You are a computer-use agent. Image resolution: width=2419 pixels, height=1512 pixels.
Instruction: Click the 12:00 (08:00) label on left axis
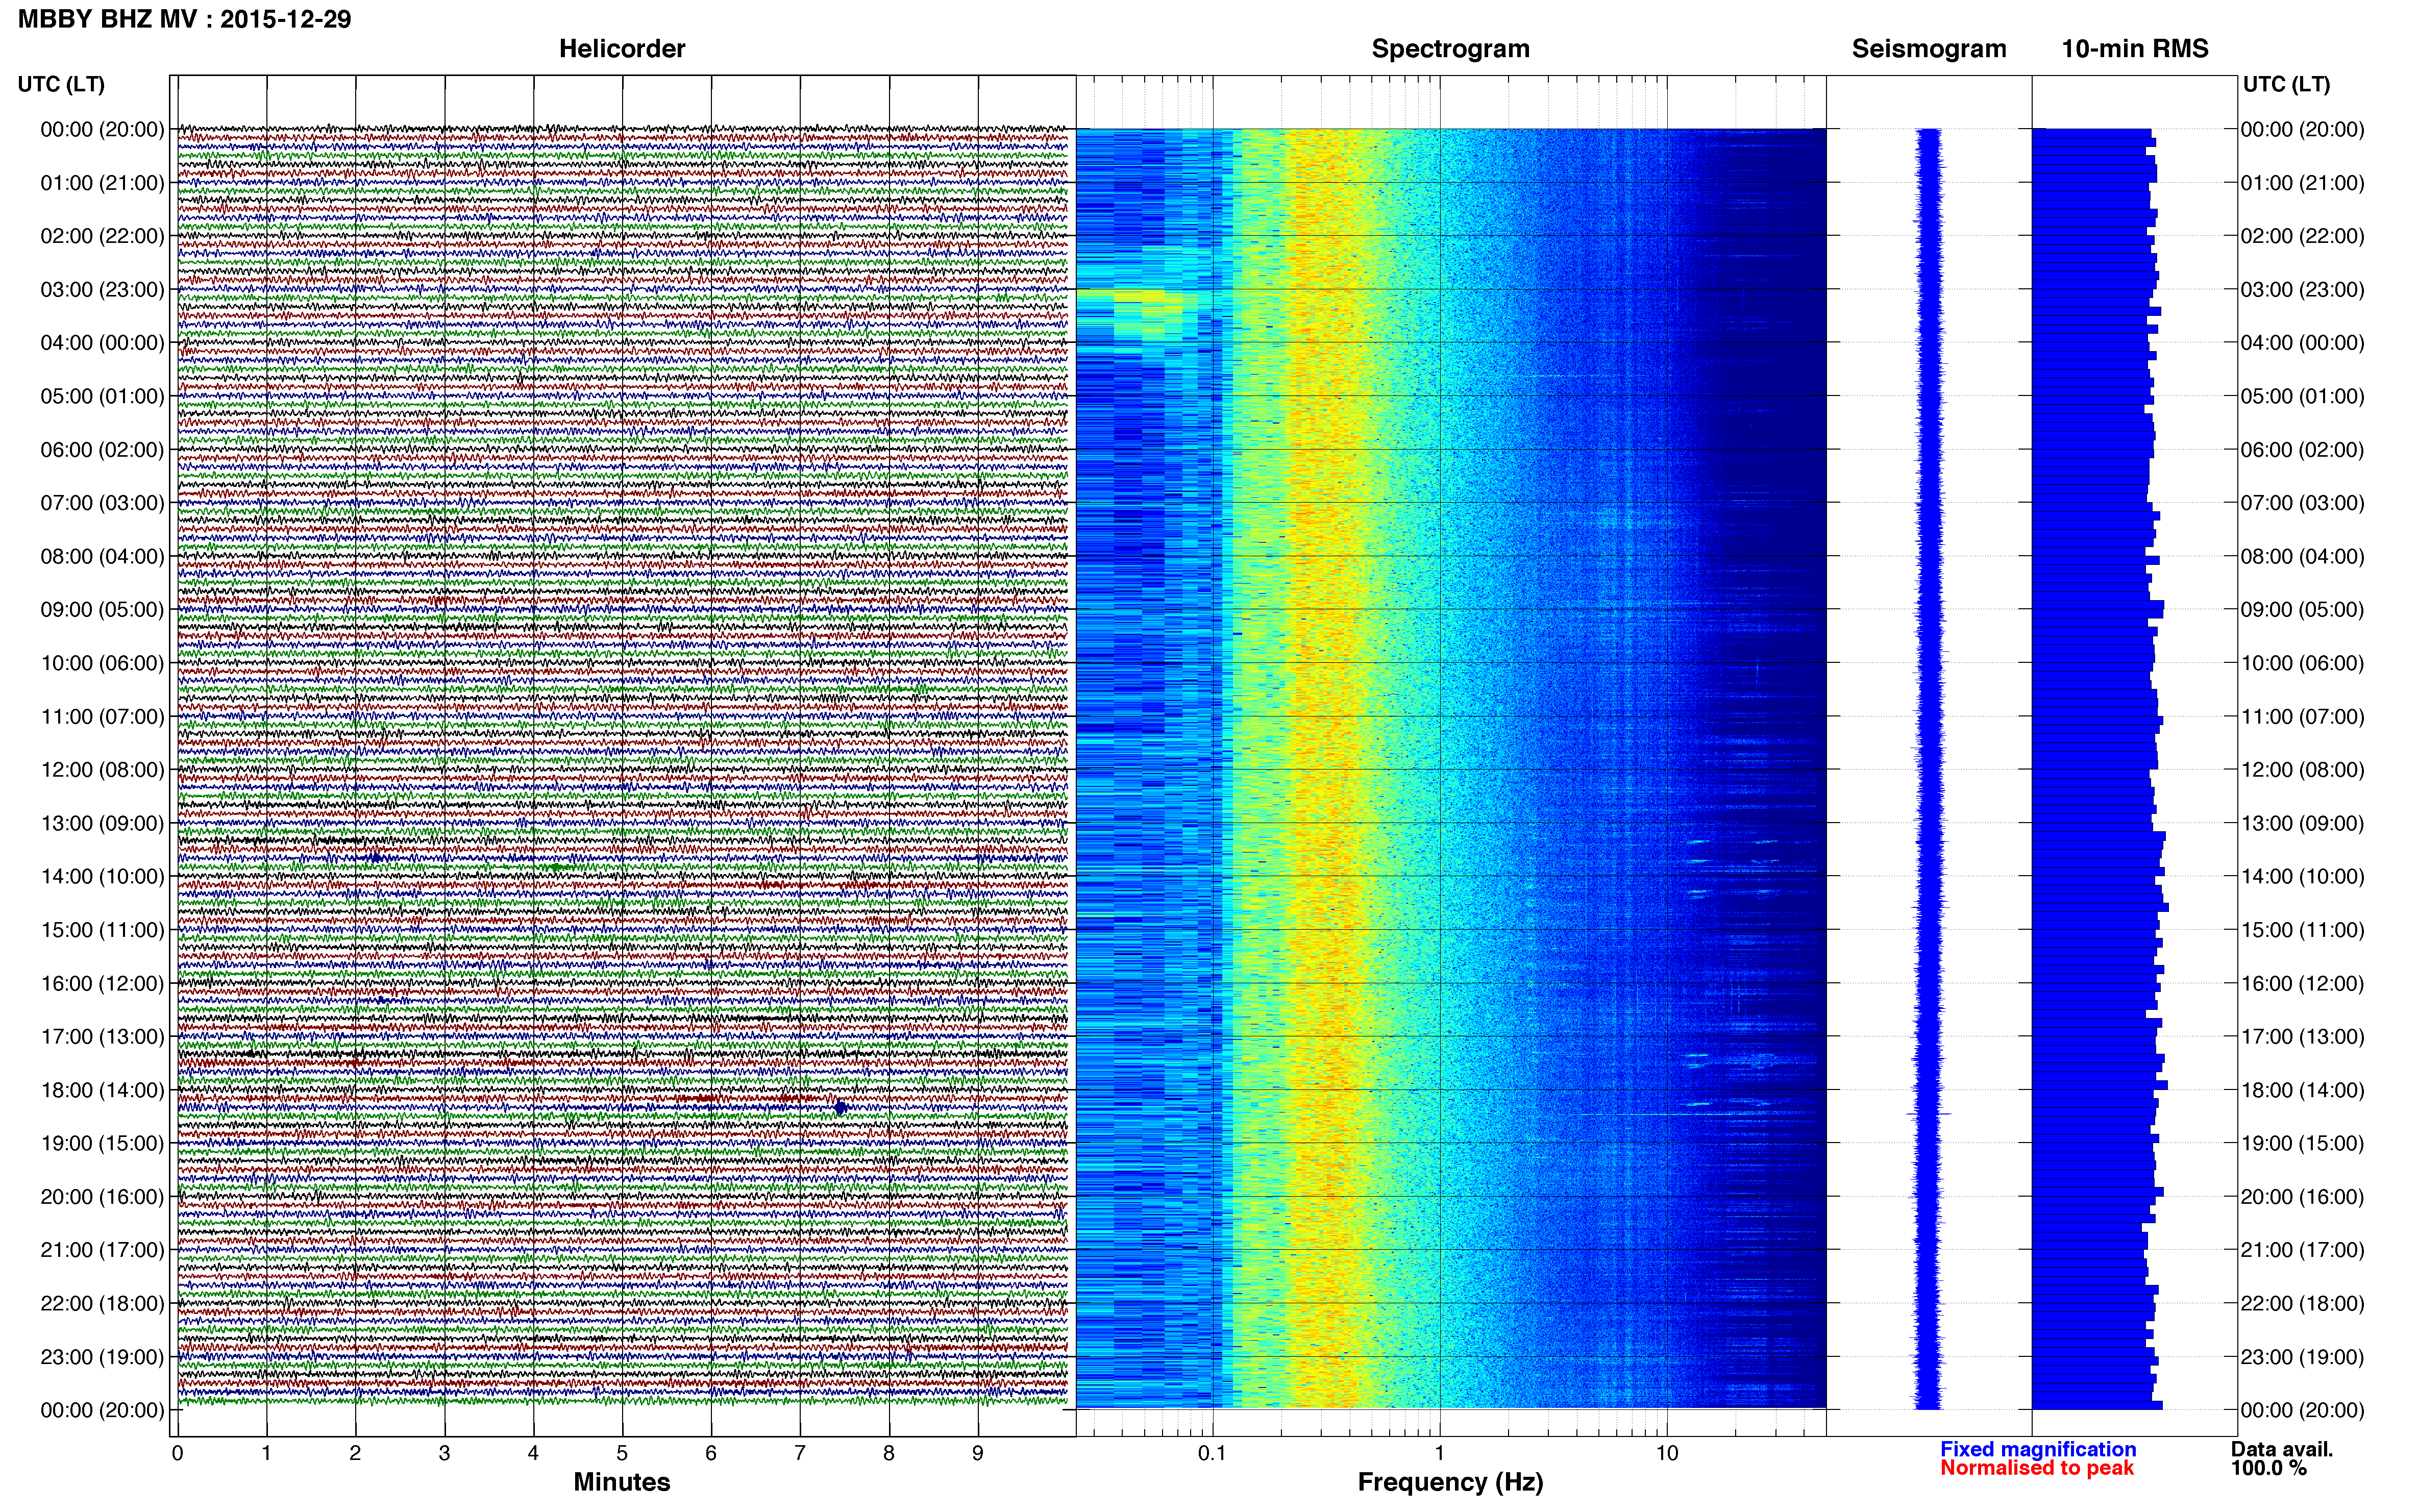click(102, 770)
